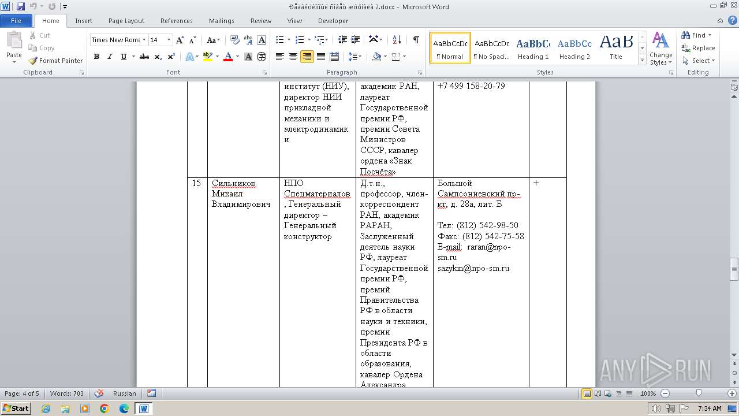This screenshot has width=739, height=416.
Task: Switch to the Page Layout tab
Action: point(126,21)
